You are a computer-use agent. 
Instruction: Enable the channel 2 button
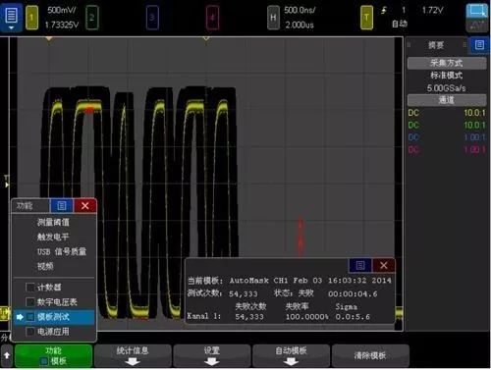[92, 18]
